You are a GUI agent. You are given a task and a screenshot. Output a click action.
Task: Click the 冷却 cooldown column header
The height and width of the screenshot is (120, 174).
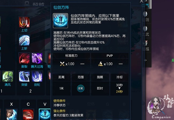(x=119, y=77)
